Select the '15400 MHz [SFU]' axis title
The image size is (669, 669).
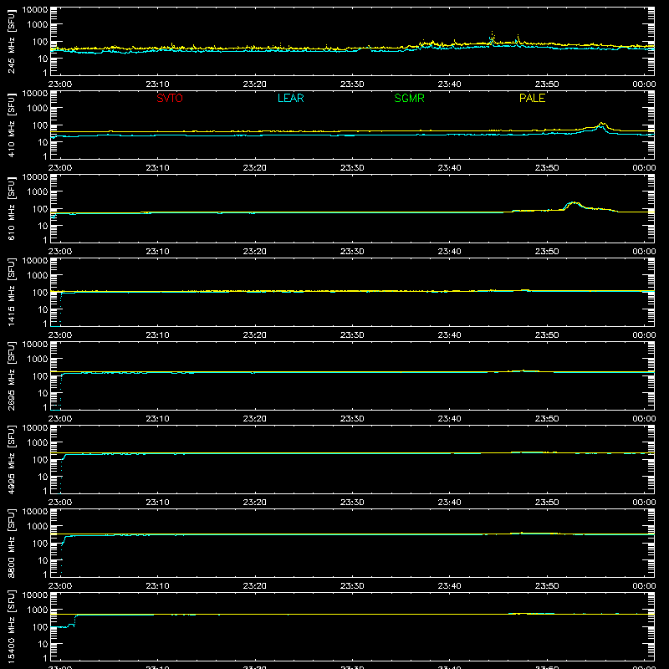(x=12, y=626)
